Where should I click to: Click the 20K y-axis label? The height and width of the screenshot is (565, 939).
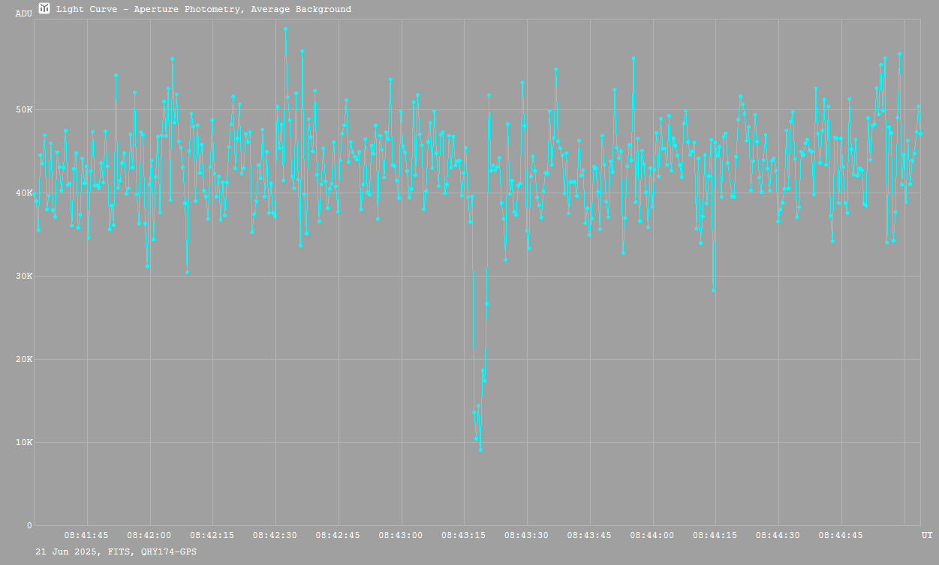point(25,360)
